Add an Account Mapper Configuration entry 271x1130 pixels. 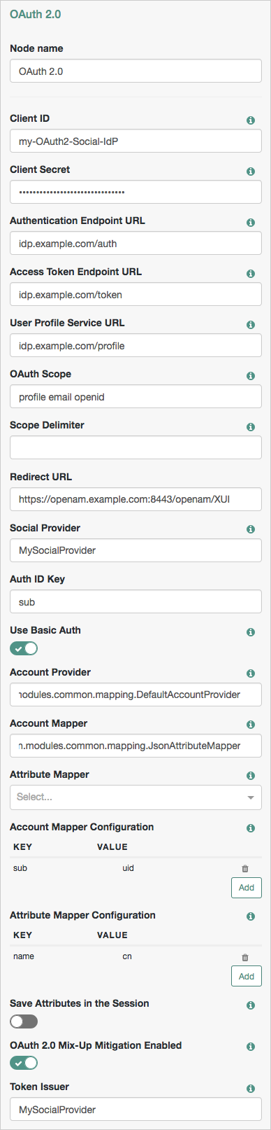click(x=247, y=887)
